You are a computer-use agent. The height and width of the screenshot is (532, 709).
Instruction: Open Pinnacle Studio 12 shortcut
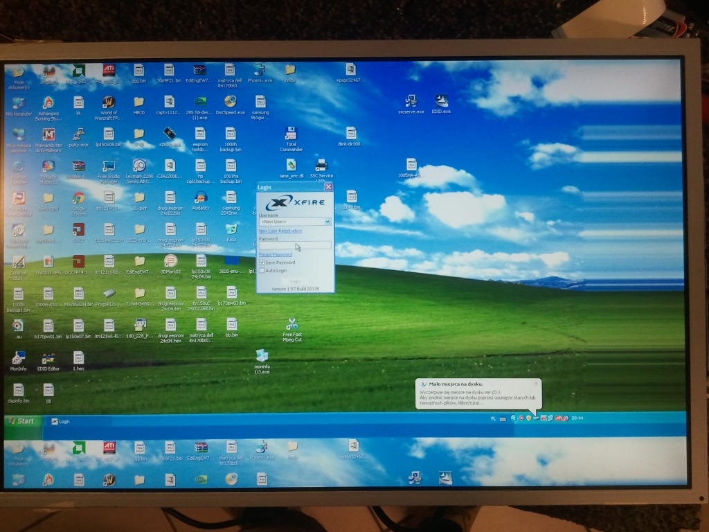pyautogui.click(x=48, y=172)
